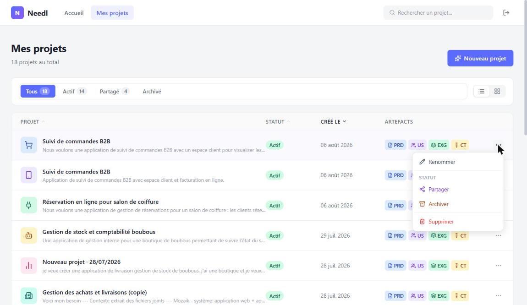This screenshot has height=305, width=527.
Task: Show all projects with Tous tab
Action: click(x=38, y=92)
